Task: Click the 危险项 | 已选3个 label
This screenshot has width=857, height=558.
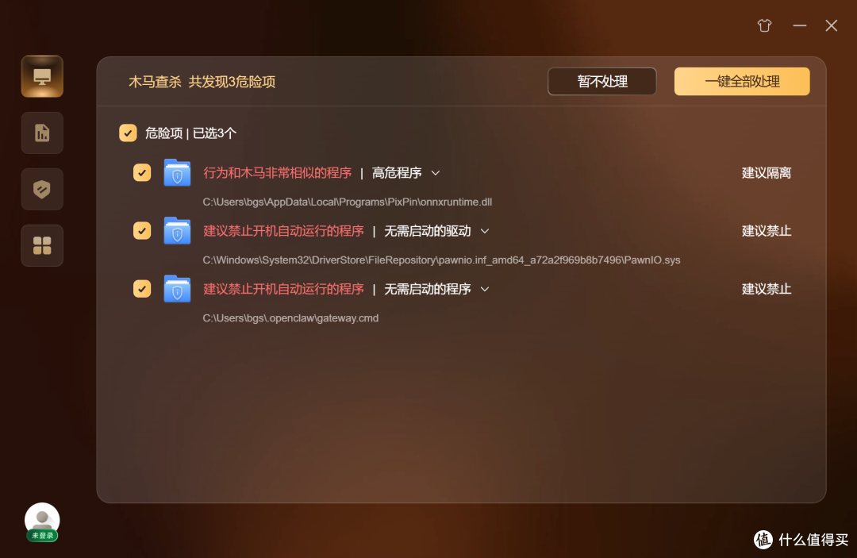Action: [190, 133]
